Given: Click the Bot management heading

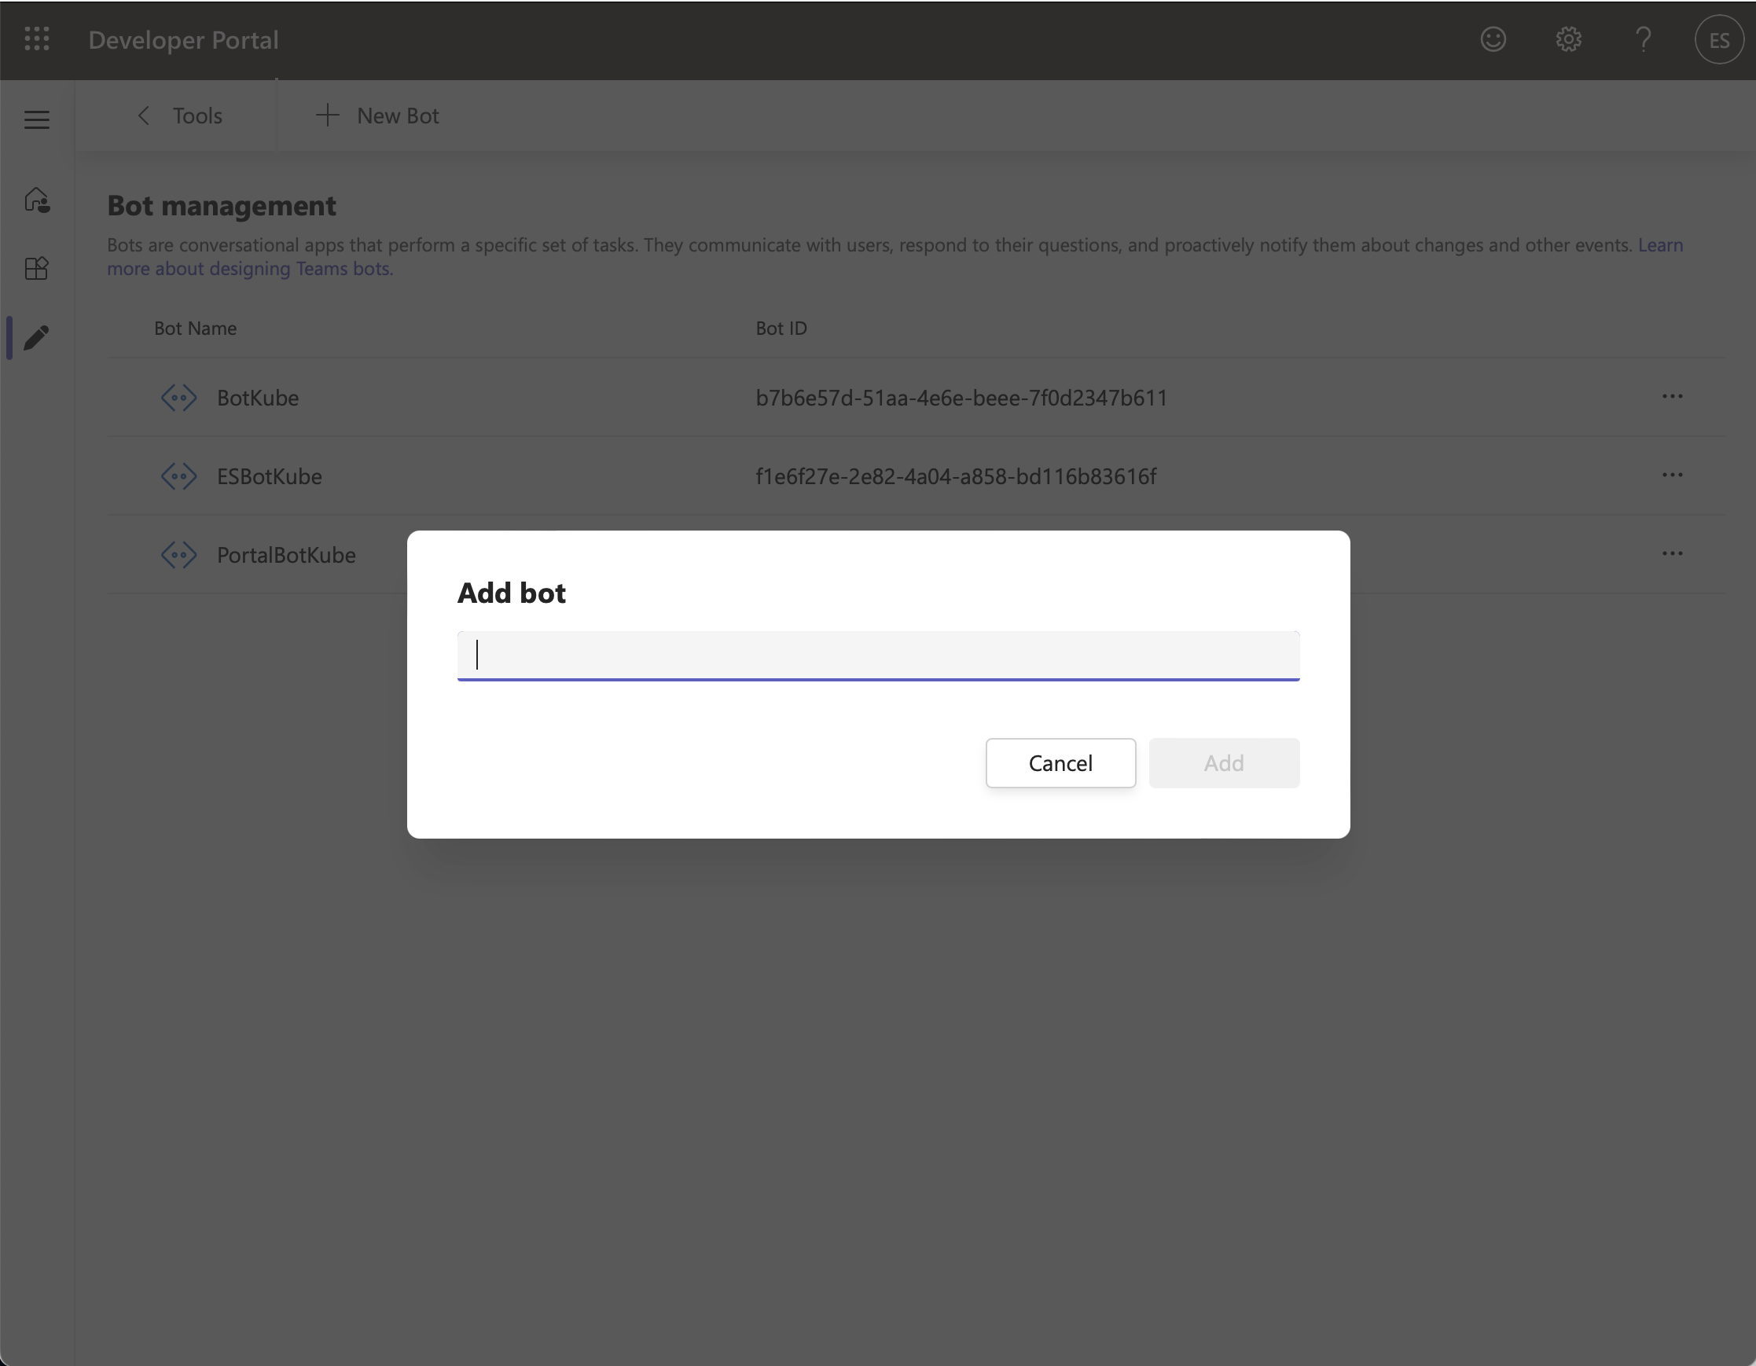Looking at the screenshot, I should coord(221,206).
